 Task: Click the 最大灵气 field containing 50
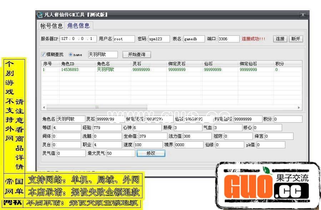point(121,153)
